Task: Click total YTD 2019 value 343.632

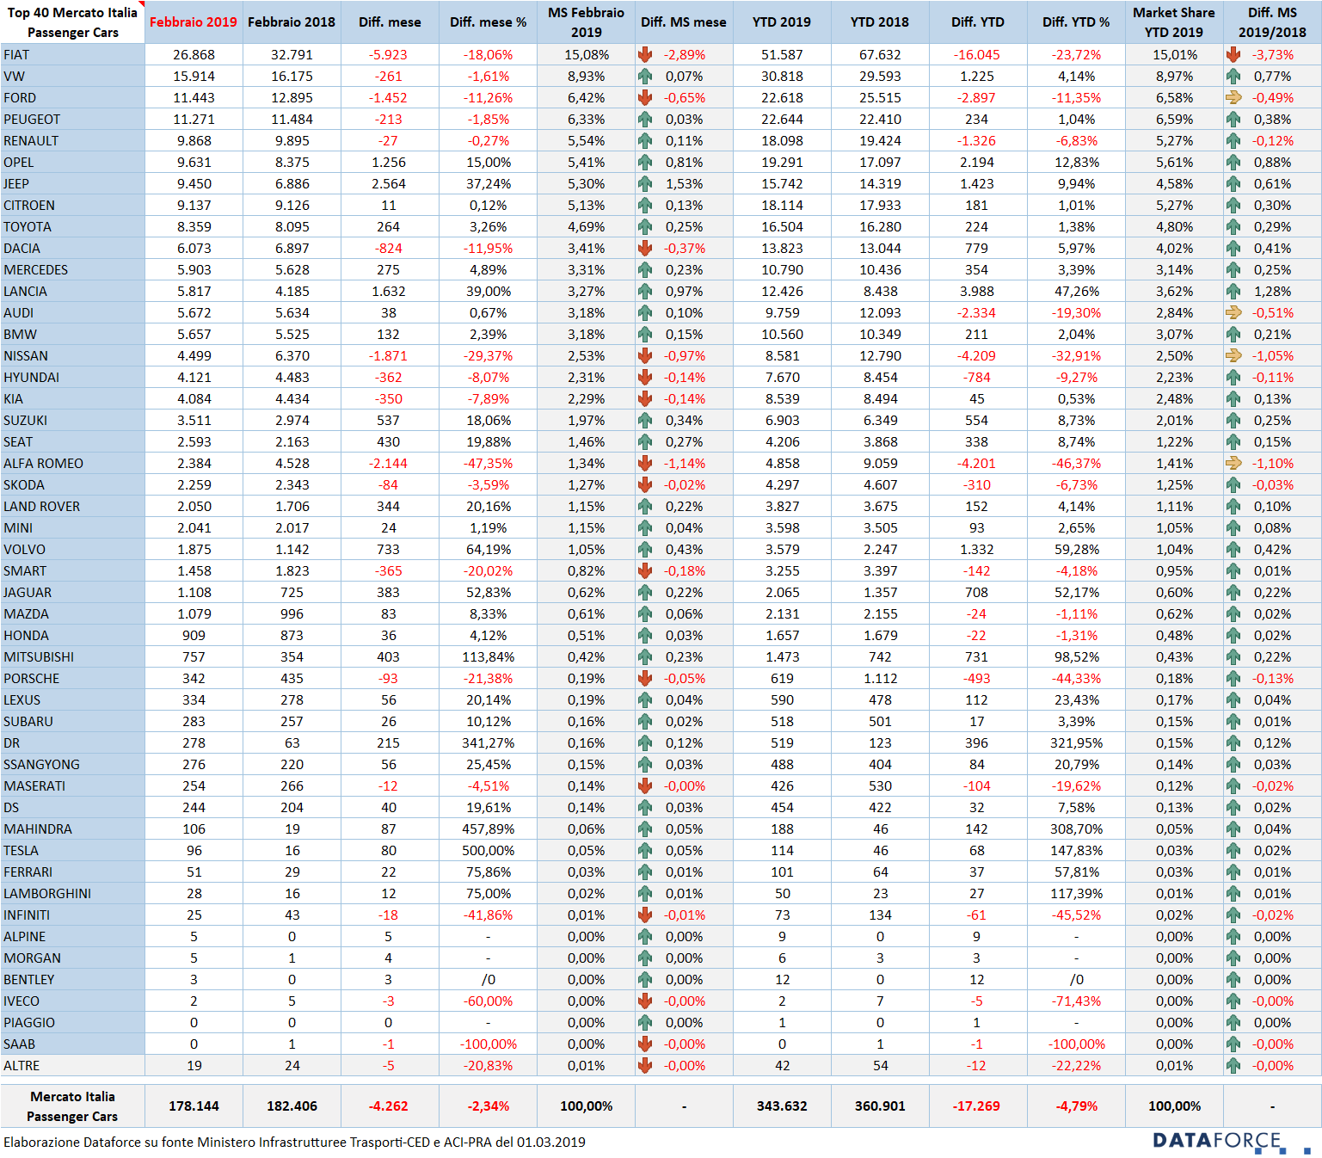Action: pyautogui.click(x=782, y=1106)
